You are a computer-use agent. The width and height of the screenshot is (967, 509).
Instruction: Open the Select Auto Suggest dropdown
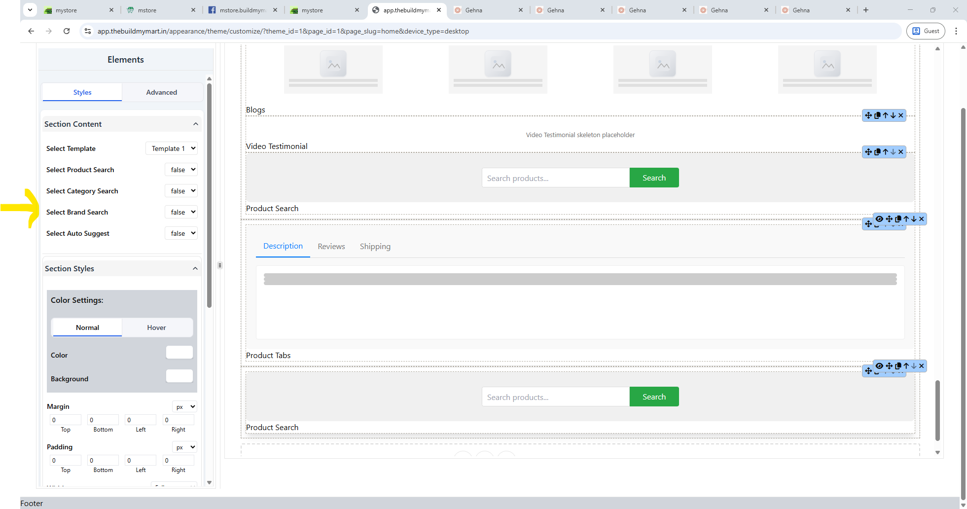[x=181, y=233]
